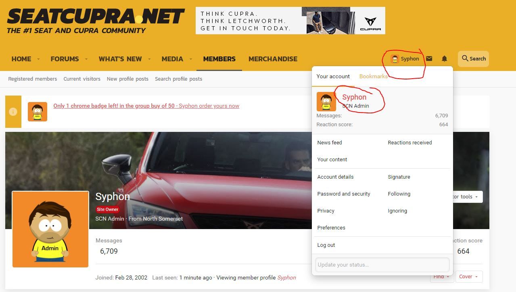Viewport: 516px width, 292px height.
Task: Open Reactions received
Action: point(410,143)
